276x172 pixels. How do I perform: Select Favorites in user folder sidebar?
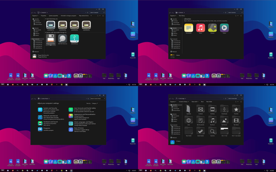pos(175,105)
